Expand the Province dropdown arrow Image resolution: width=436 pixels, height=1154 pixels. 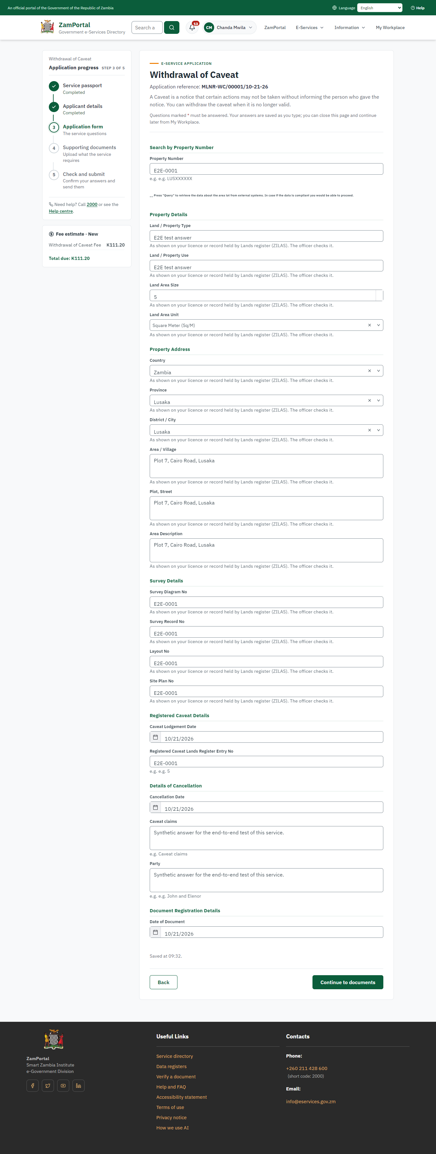(x=378, y=400)
